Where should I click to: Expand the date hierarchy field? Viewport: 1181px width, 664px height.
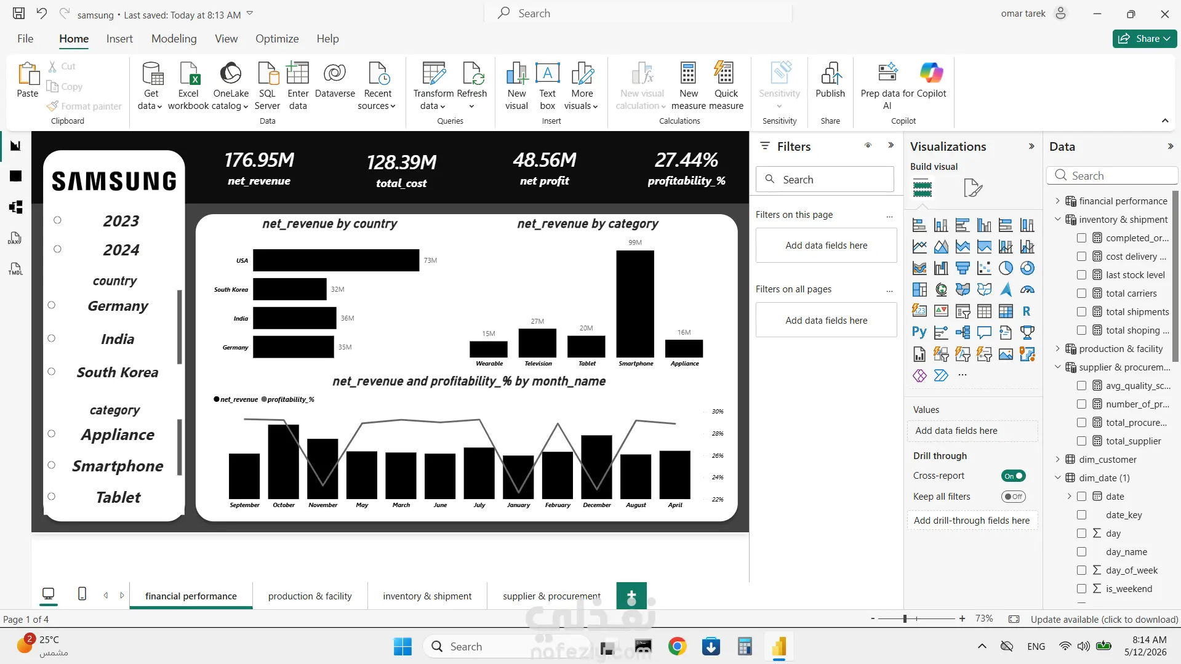[x=1069, y=497]
